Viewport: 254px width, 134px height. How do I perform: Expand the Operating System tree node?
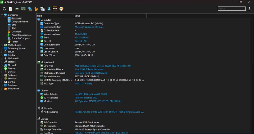pyautogui.click(x=2, y=48)
